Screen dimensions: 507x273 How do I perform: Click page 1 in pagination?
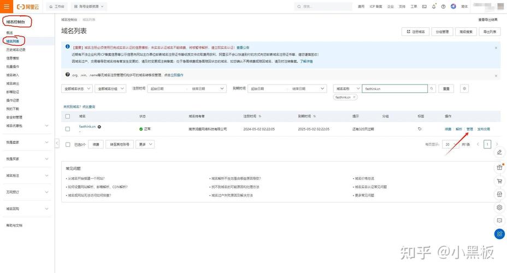coord(487,144)
